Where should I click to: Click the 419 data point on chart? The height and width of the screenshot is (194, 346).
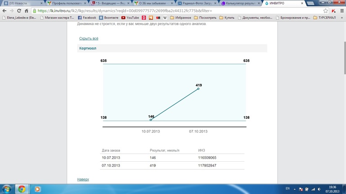coord(198,89)
